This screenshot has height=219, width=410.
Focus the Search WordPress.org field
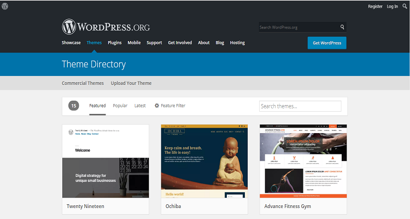coord(302,27)
